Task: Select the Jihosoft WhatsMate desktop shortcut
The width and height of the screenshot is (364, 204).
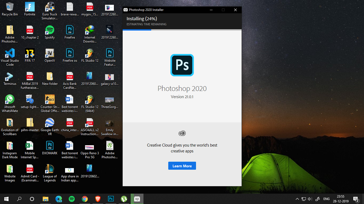Action: (10, 104)
